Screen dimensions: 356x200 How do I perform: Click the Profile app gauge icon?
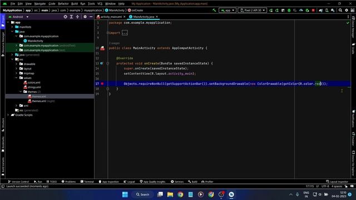301,10
